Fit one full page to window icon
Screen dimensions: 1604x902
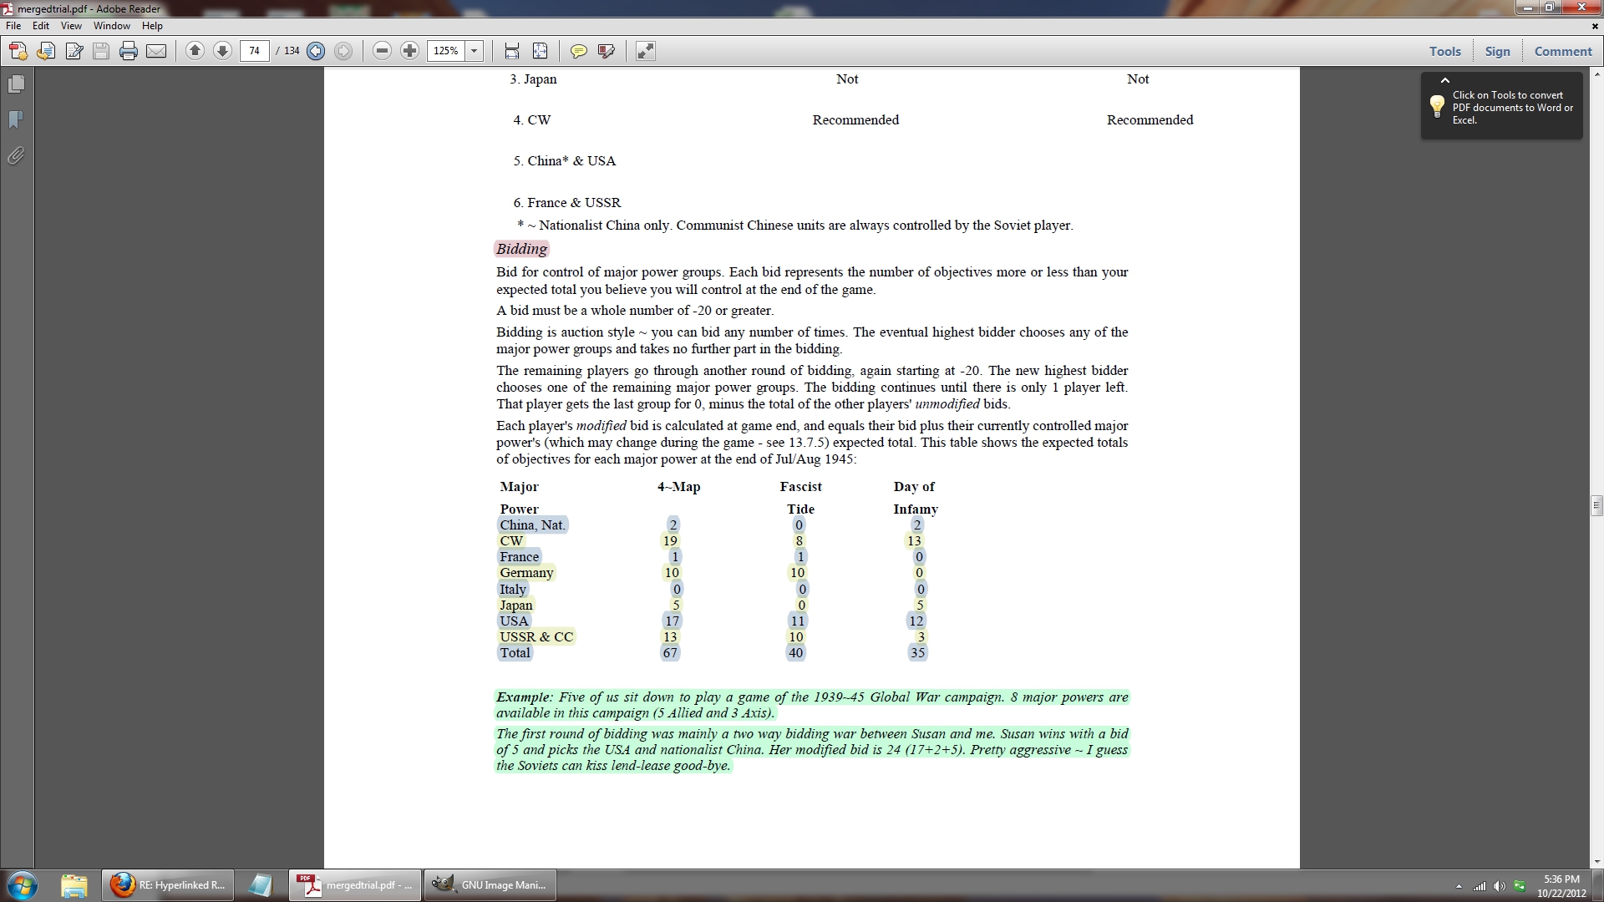pyautogui.click(x=541, y=51)
